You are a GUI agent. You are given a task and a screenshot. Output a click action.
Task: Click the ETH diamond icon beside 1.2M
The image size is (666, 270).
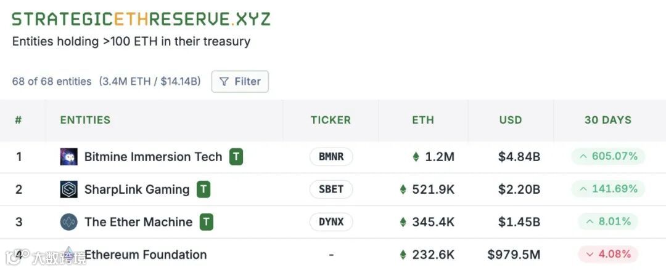click(416, 157)
